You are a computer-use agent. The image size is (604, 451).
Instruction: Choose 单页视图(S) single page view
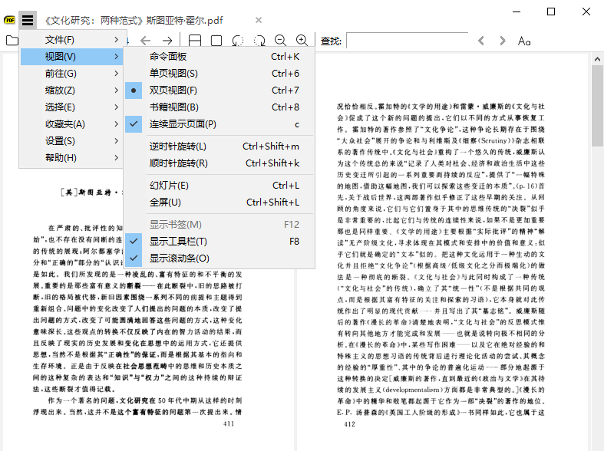tap(219, 74)
